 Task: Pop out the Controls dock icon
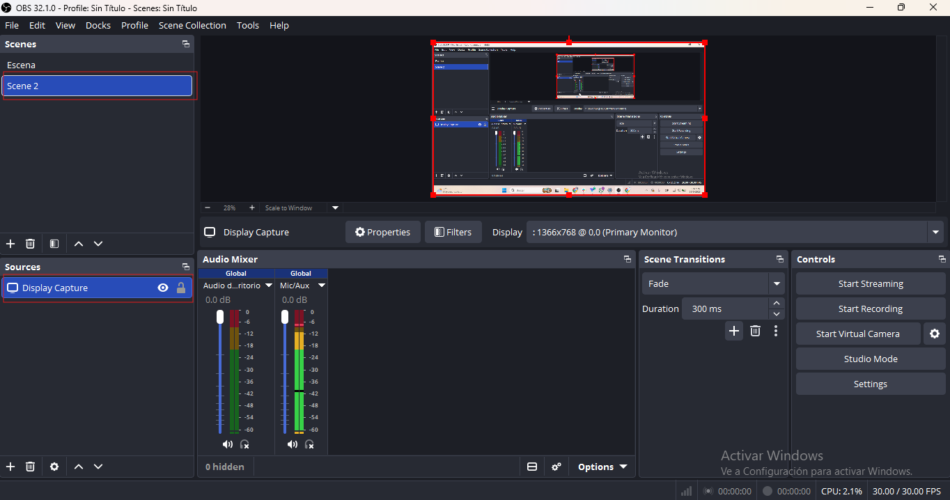pyautogui.click(x=942, y=259)
